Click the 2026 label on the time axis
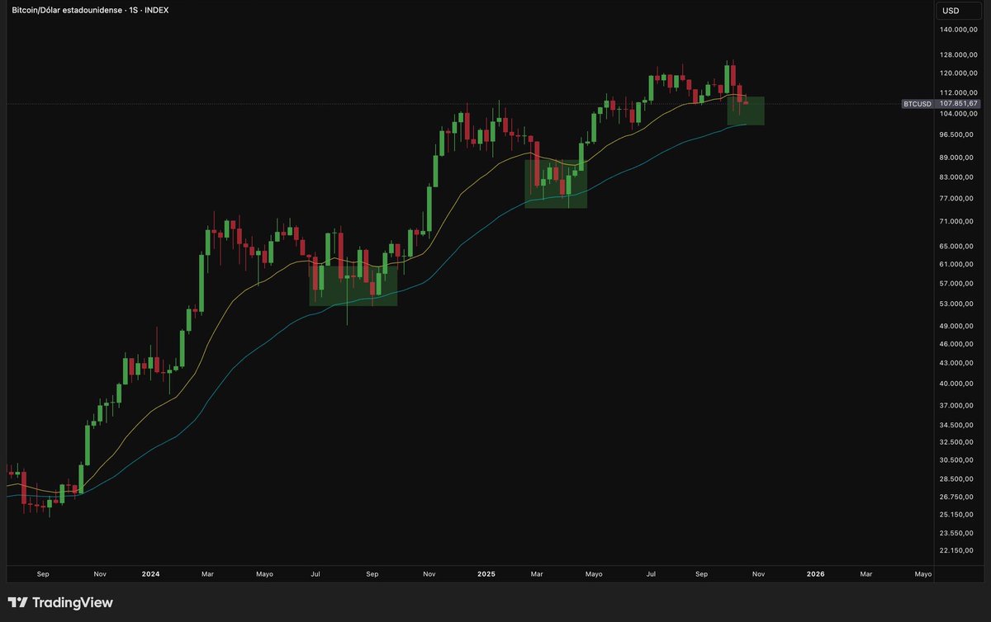Viewport: 991px width, 622px height. pyautogui.click(x=814, y=573)
